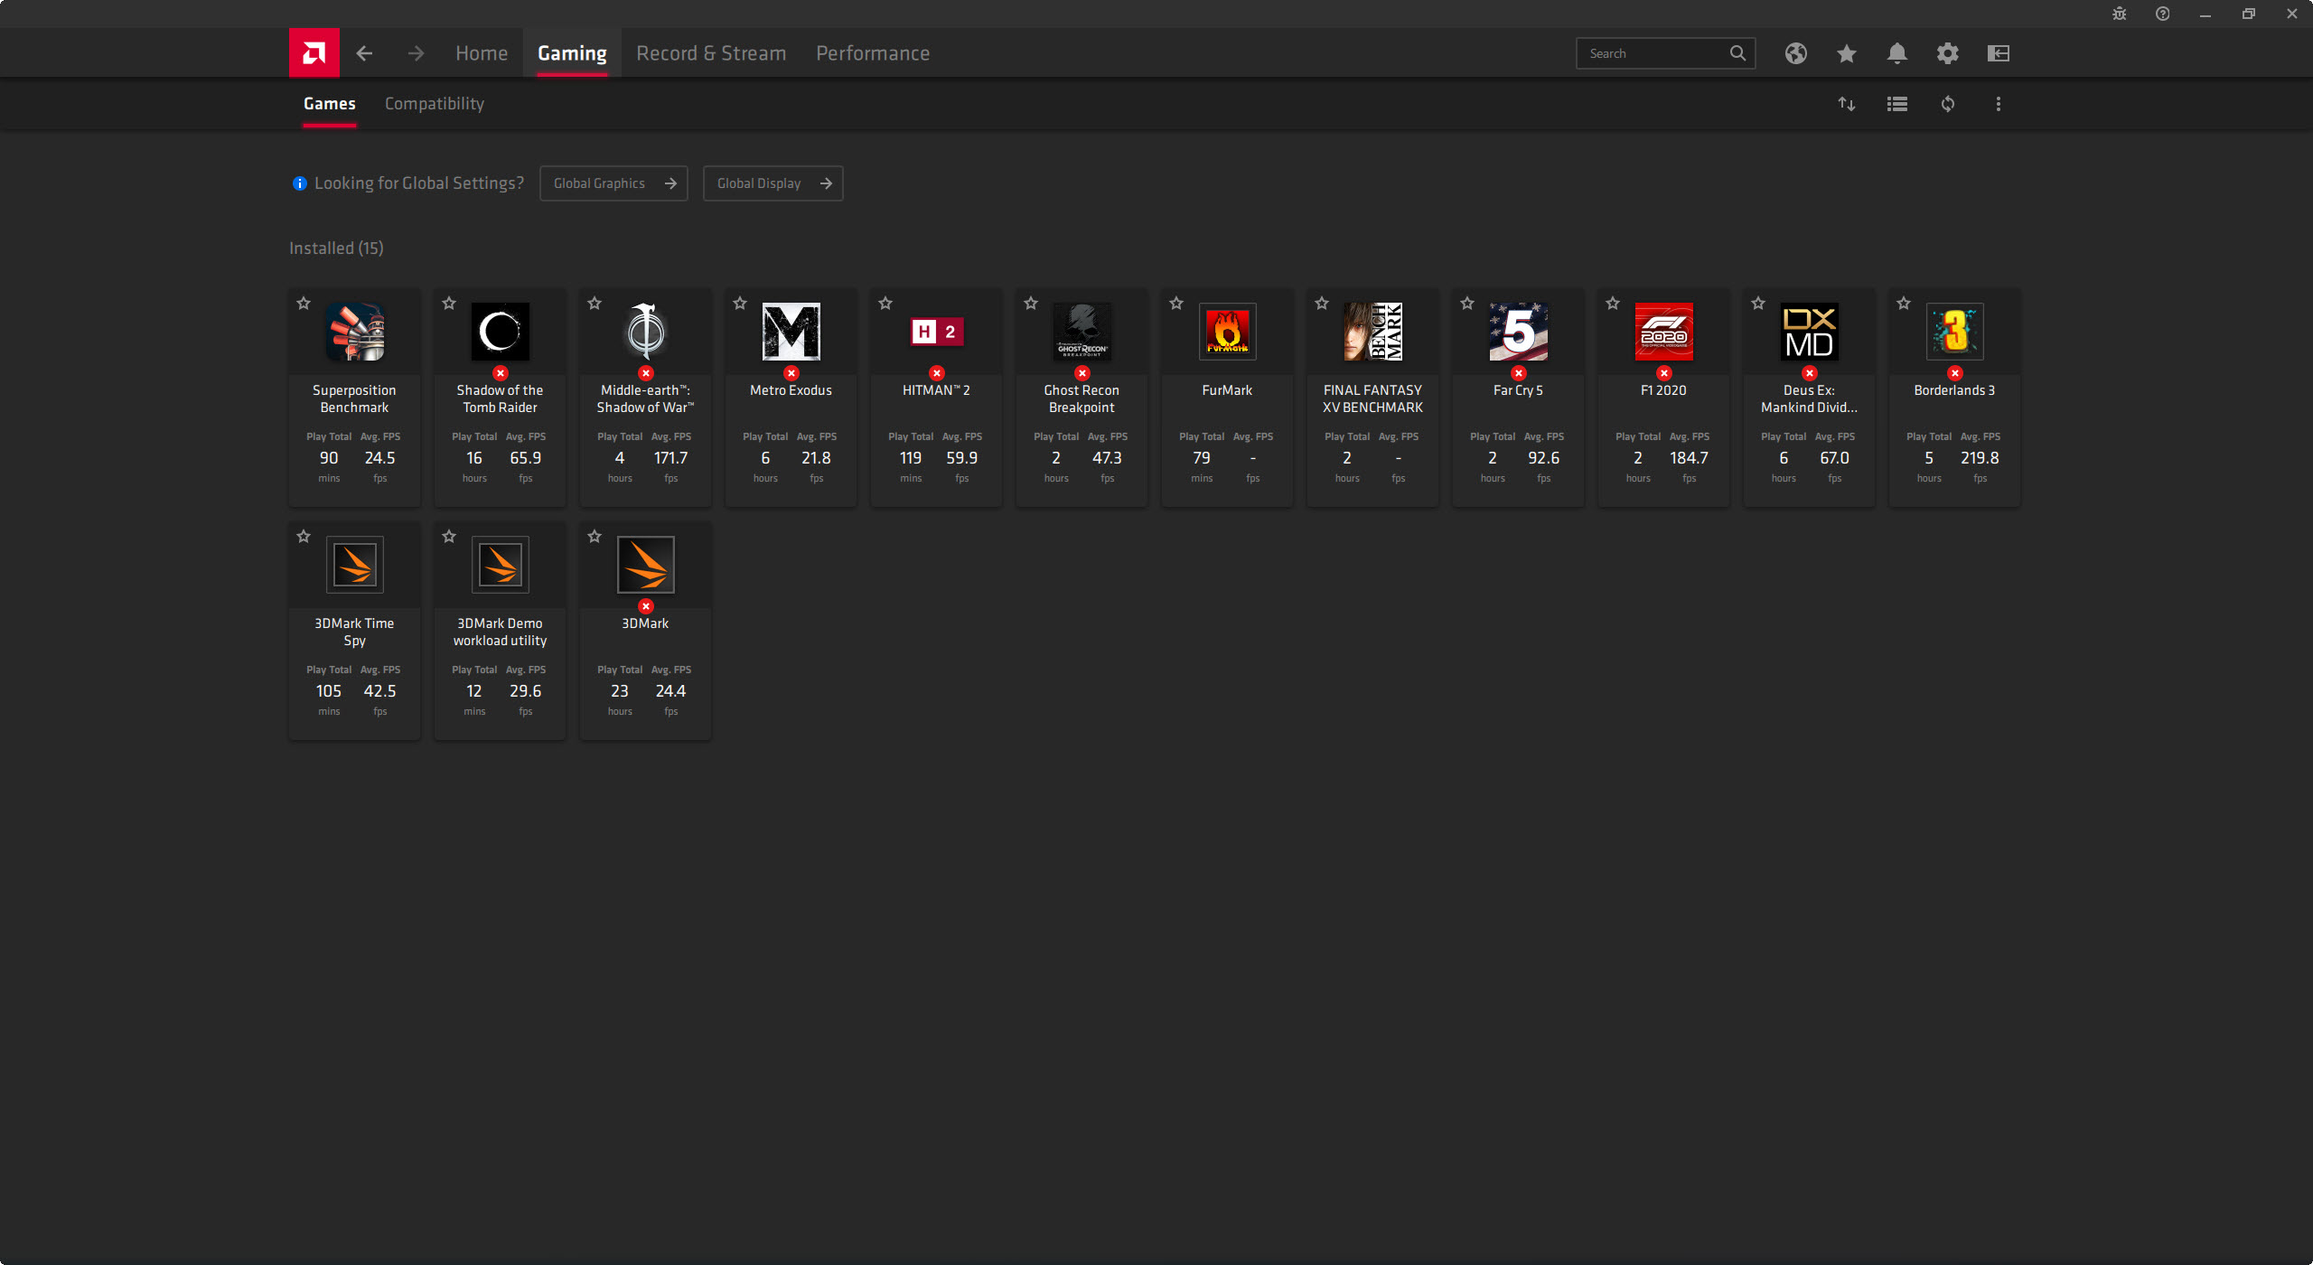Open the 3DMark Time Spy icon

[355, 565]
